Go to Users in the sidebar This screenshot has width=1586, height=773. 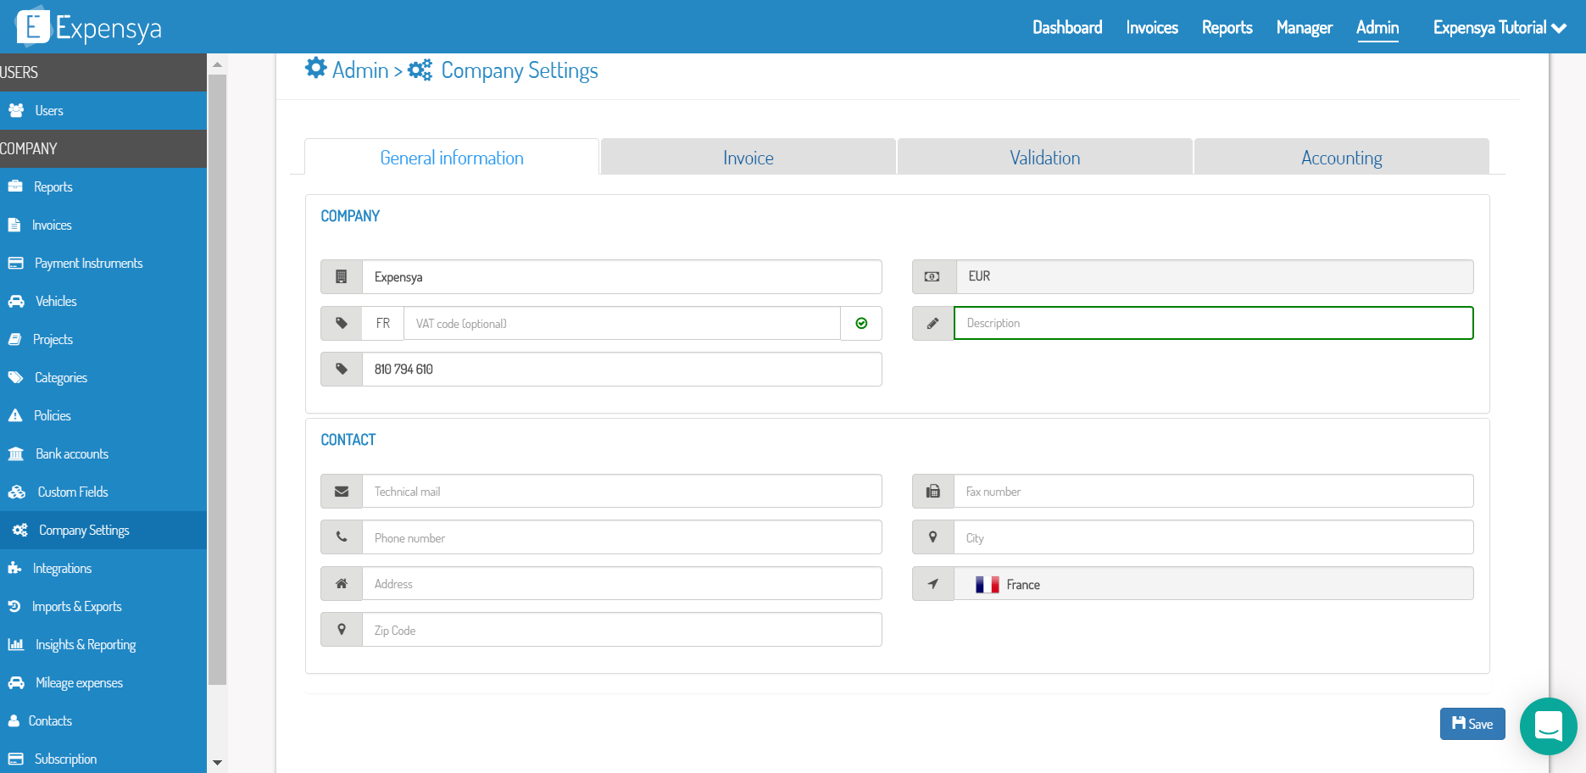click(x=103, y=110)
